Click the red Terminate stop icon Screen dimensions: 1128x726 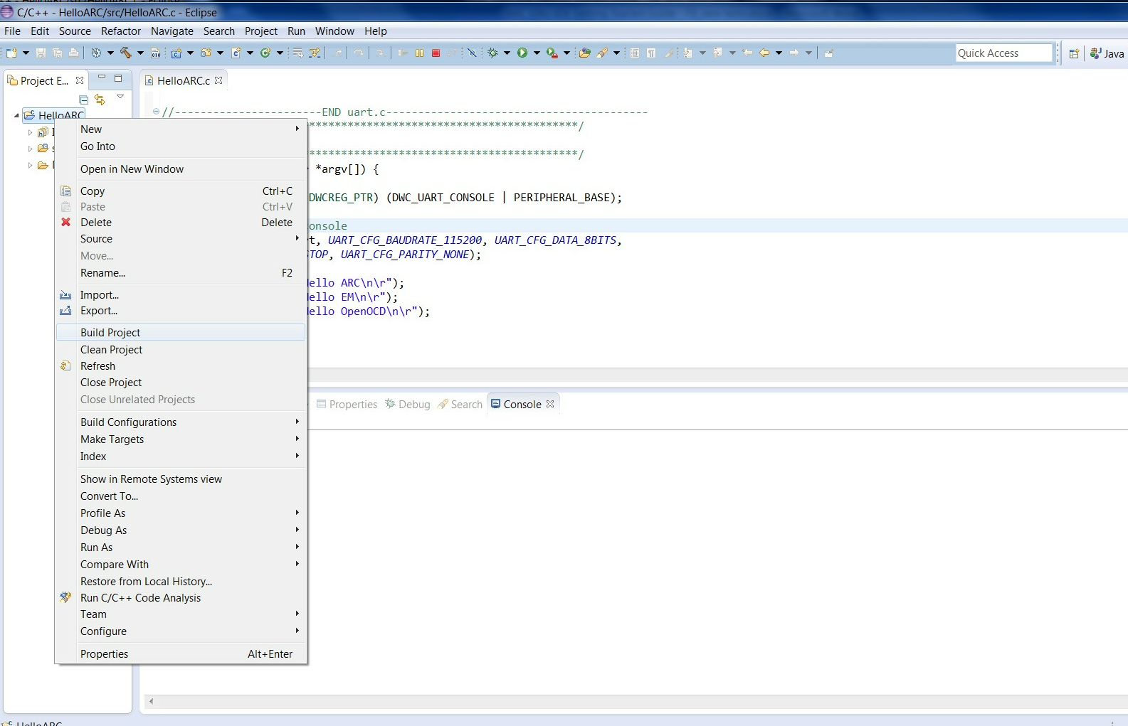pos(436,53)
